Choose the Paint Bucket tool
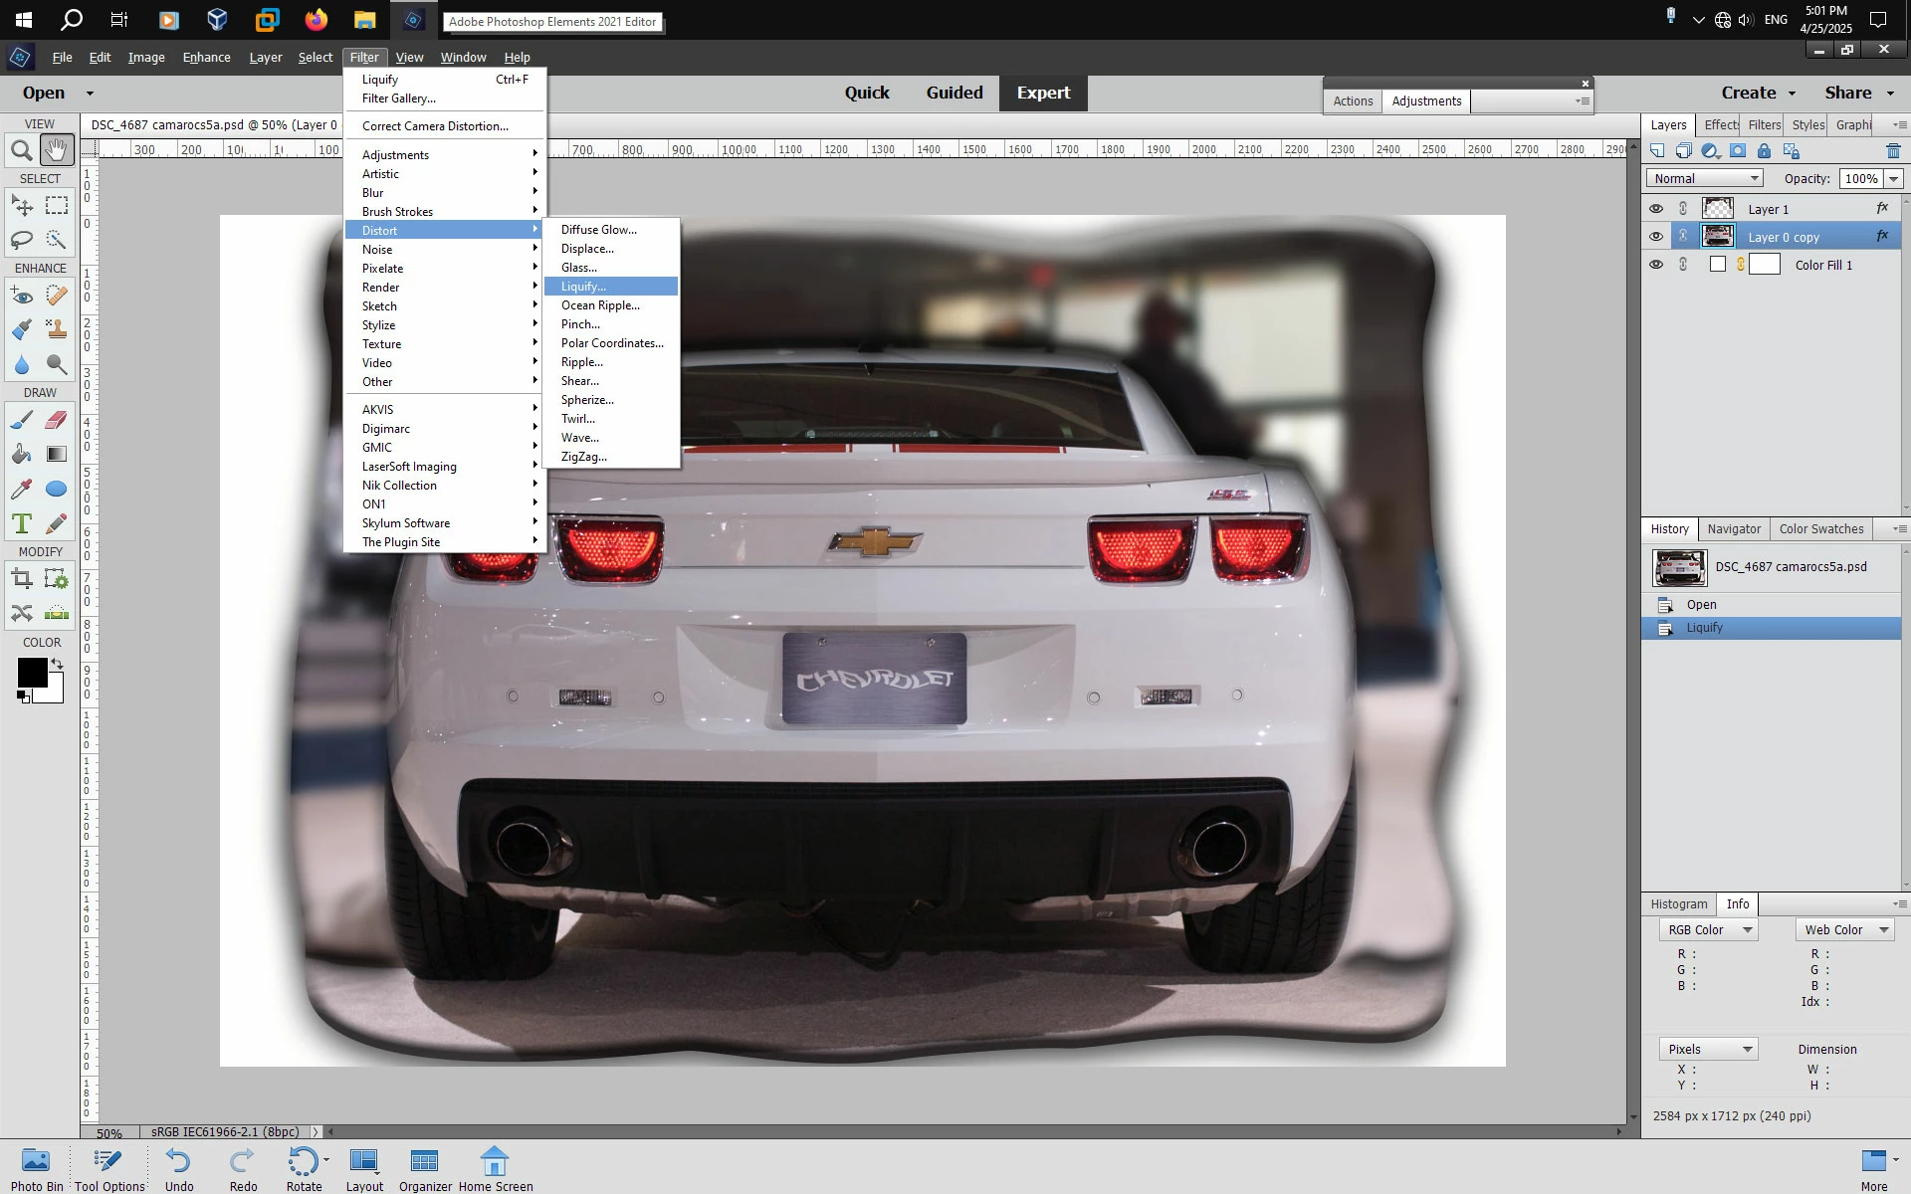 coord(21,455)
